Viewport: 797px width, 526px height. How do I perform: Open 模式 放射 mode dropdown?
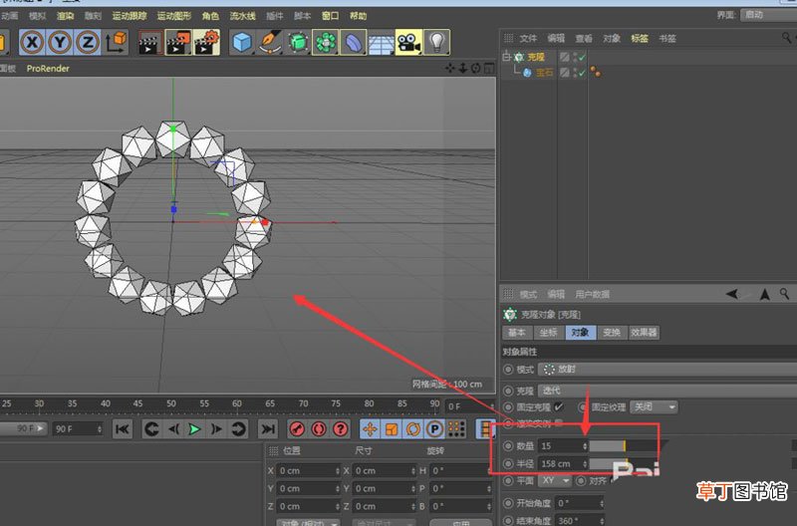coord(666,369)
